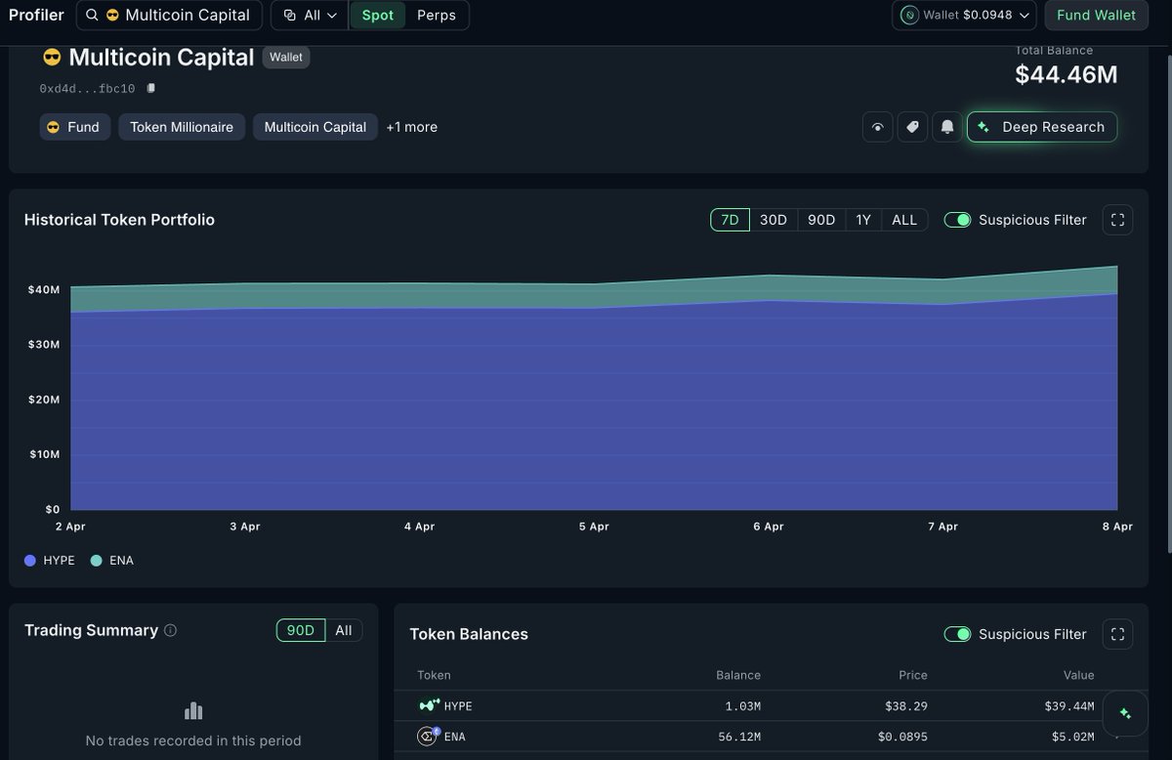This screenshot has height=760, width=1172.
Task: Click ENA value $5.02M cell
Action: [1072, 738]
